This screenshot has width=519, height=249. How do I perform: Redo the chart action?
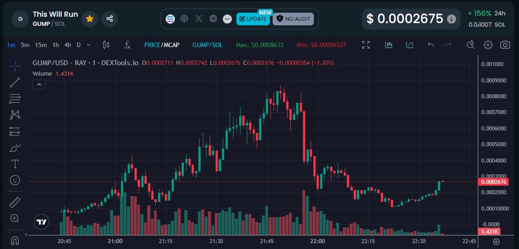pyautogui.click(x=448, y=45)
